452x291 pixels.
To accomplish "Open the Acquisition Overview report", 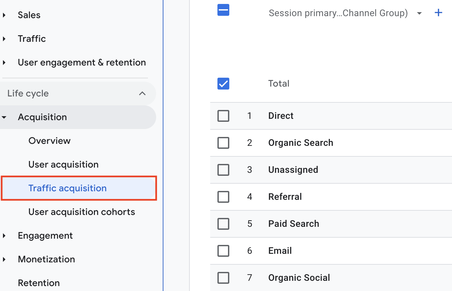I will [49, 141].
